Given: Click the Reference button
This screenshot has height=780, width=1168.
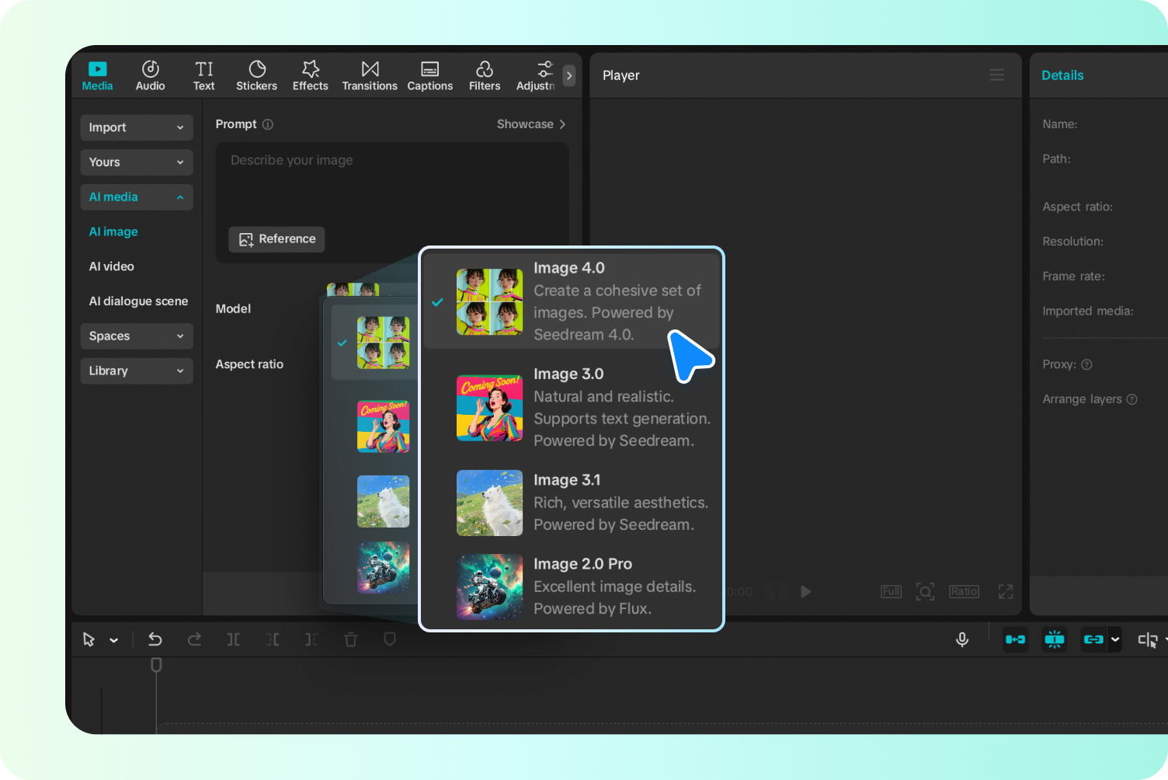Looking at the screenshot, I should [276, 239].
